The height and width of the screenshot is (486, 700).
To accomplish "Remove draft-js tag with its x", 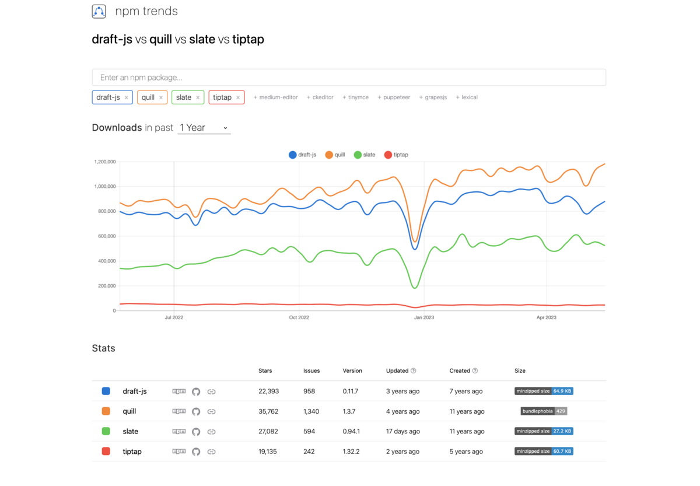I will click(127, 97).
